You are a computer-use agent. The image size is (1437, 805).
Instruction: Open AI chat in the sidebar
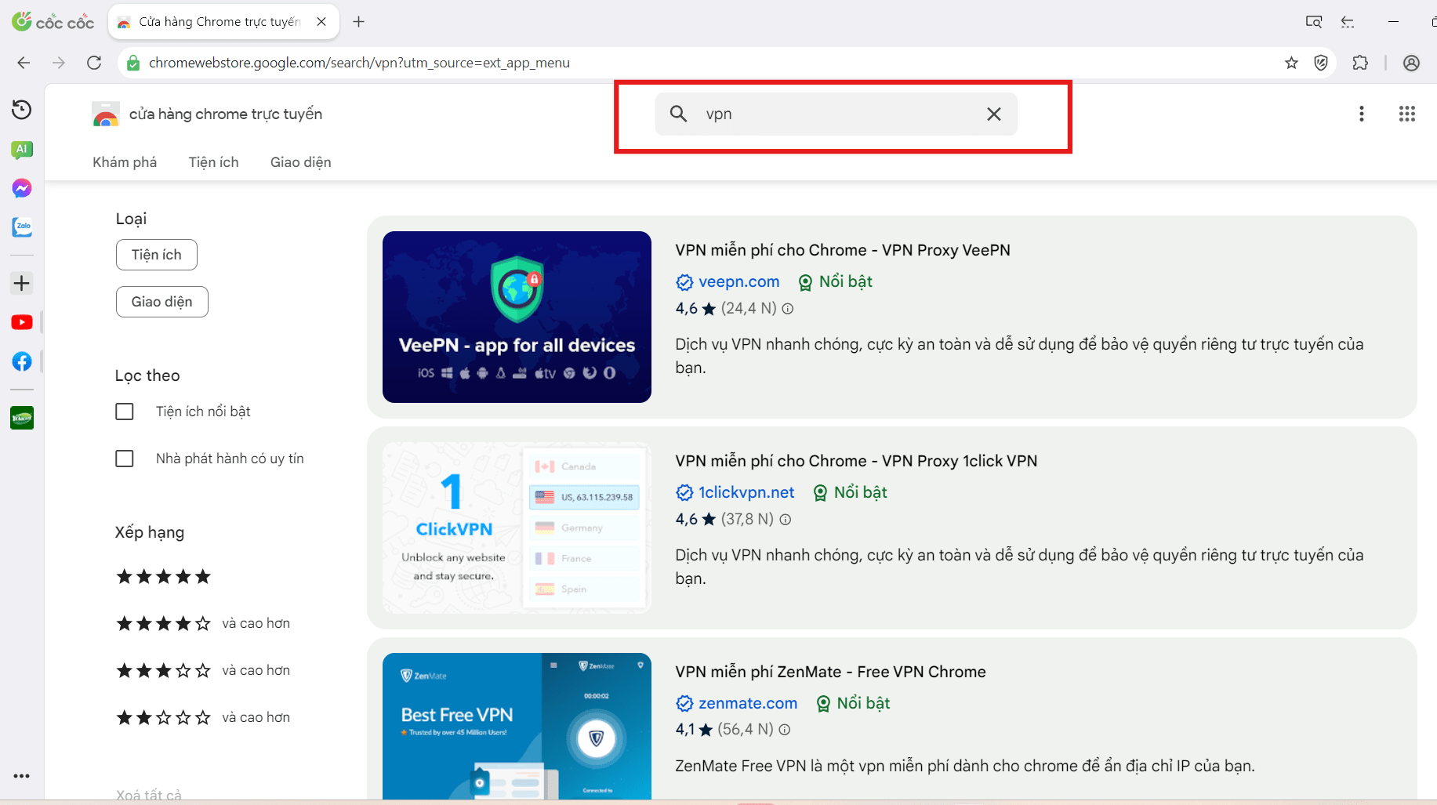(22, 149)
